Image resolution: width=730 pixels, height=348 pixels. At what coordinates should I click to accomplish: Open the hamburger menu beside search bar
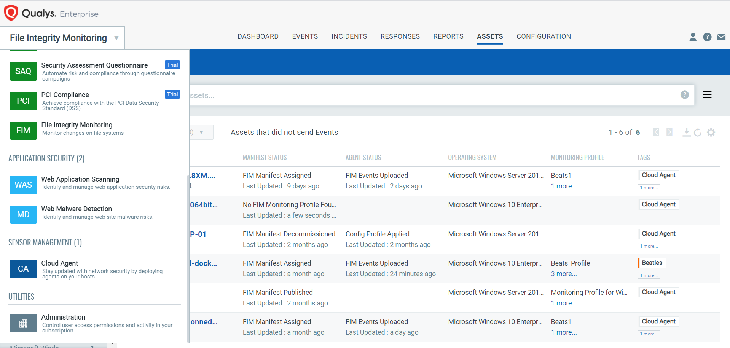(x=707, y=95)
